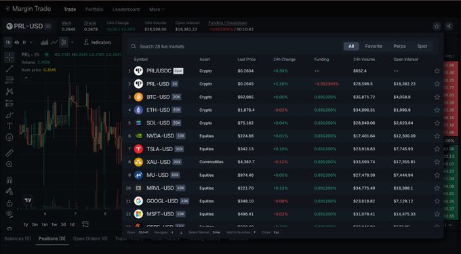Filter markets by Spot
This screenshot has height=254, width=461.
click(422, 46)
